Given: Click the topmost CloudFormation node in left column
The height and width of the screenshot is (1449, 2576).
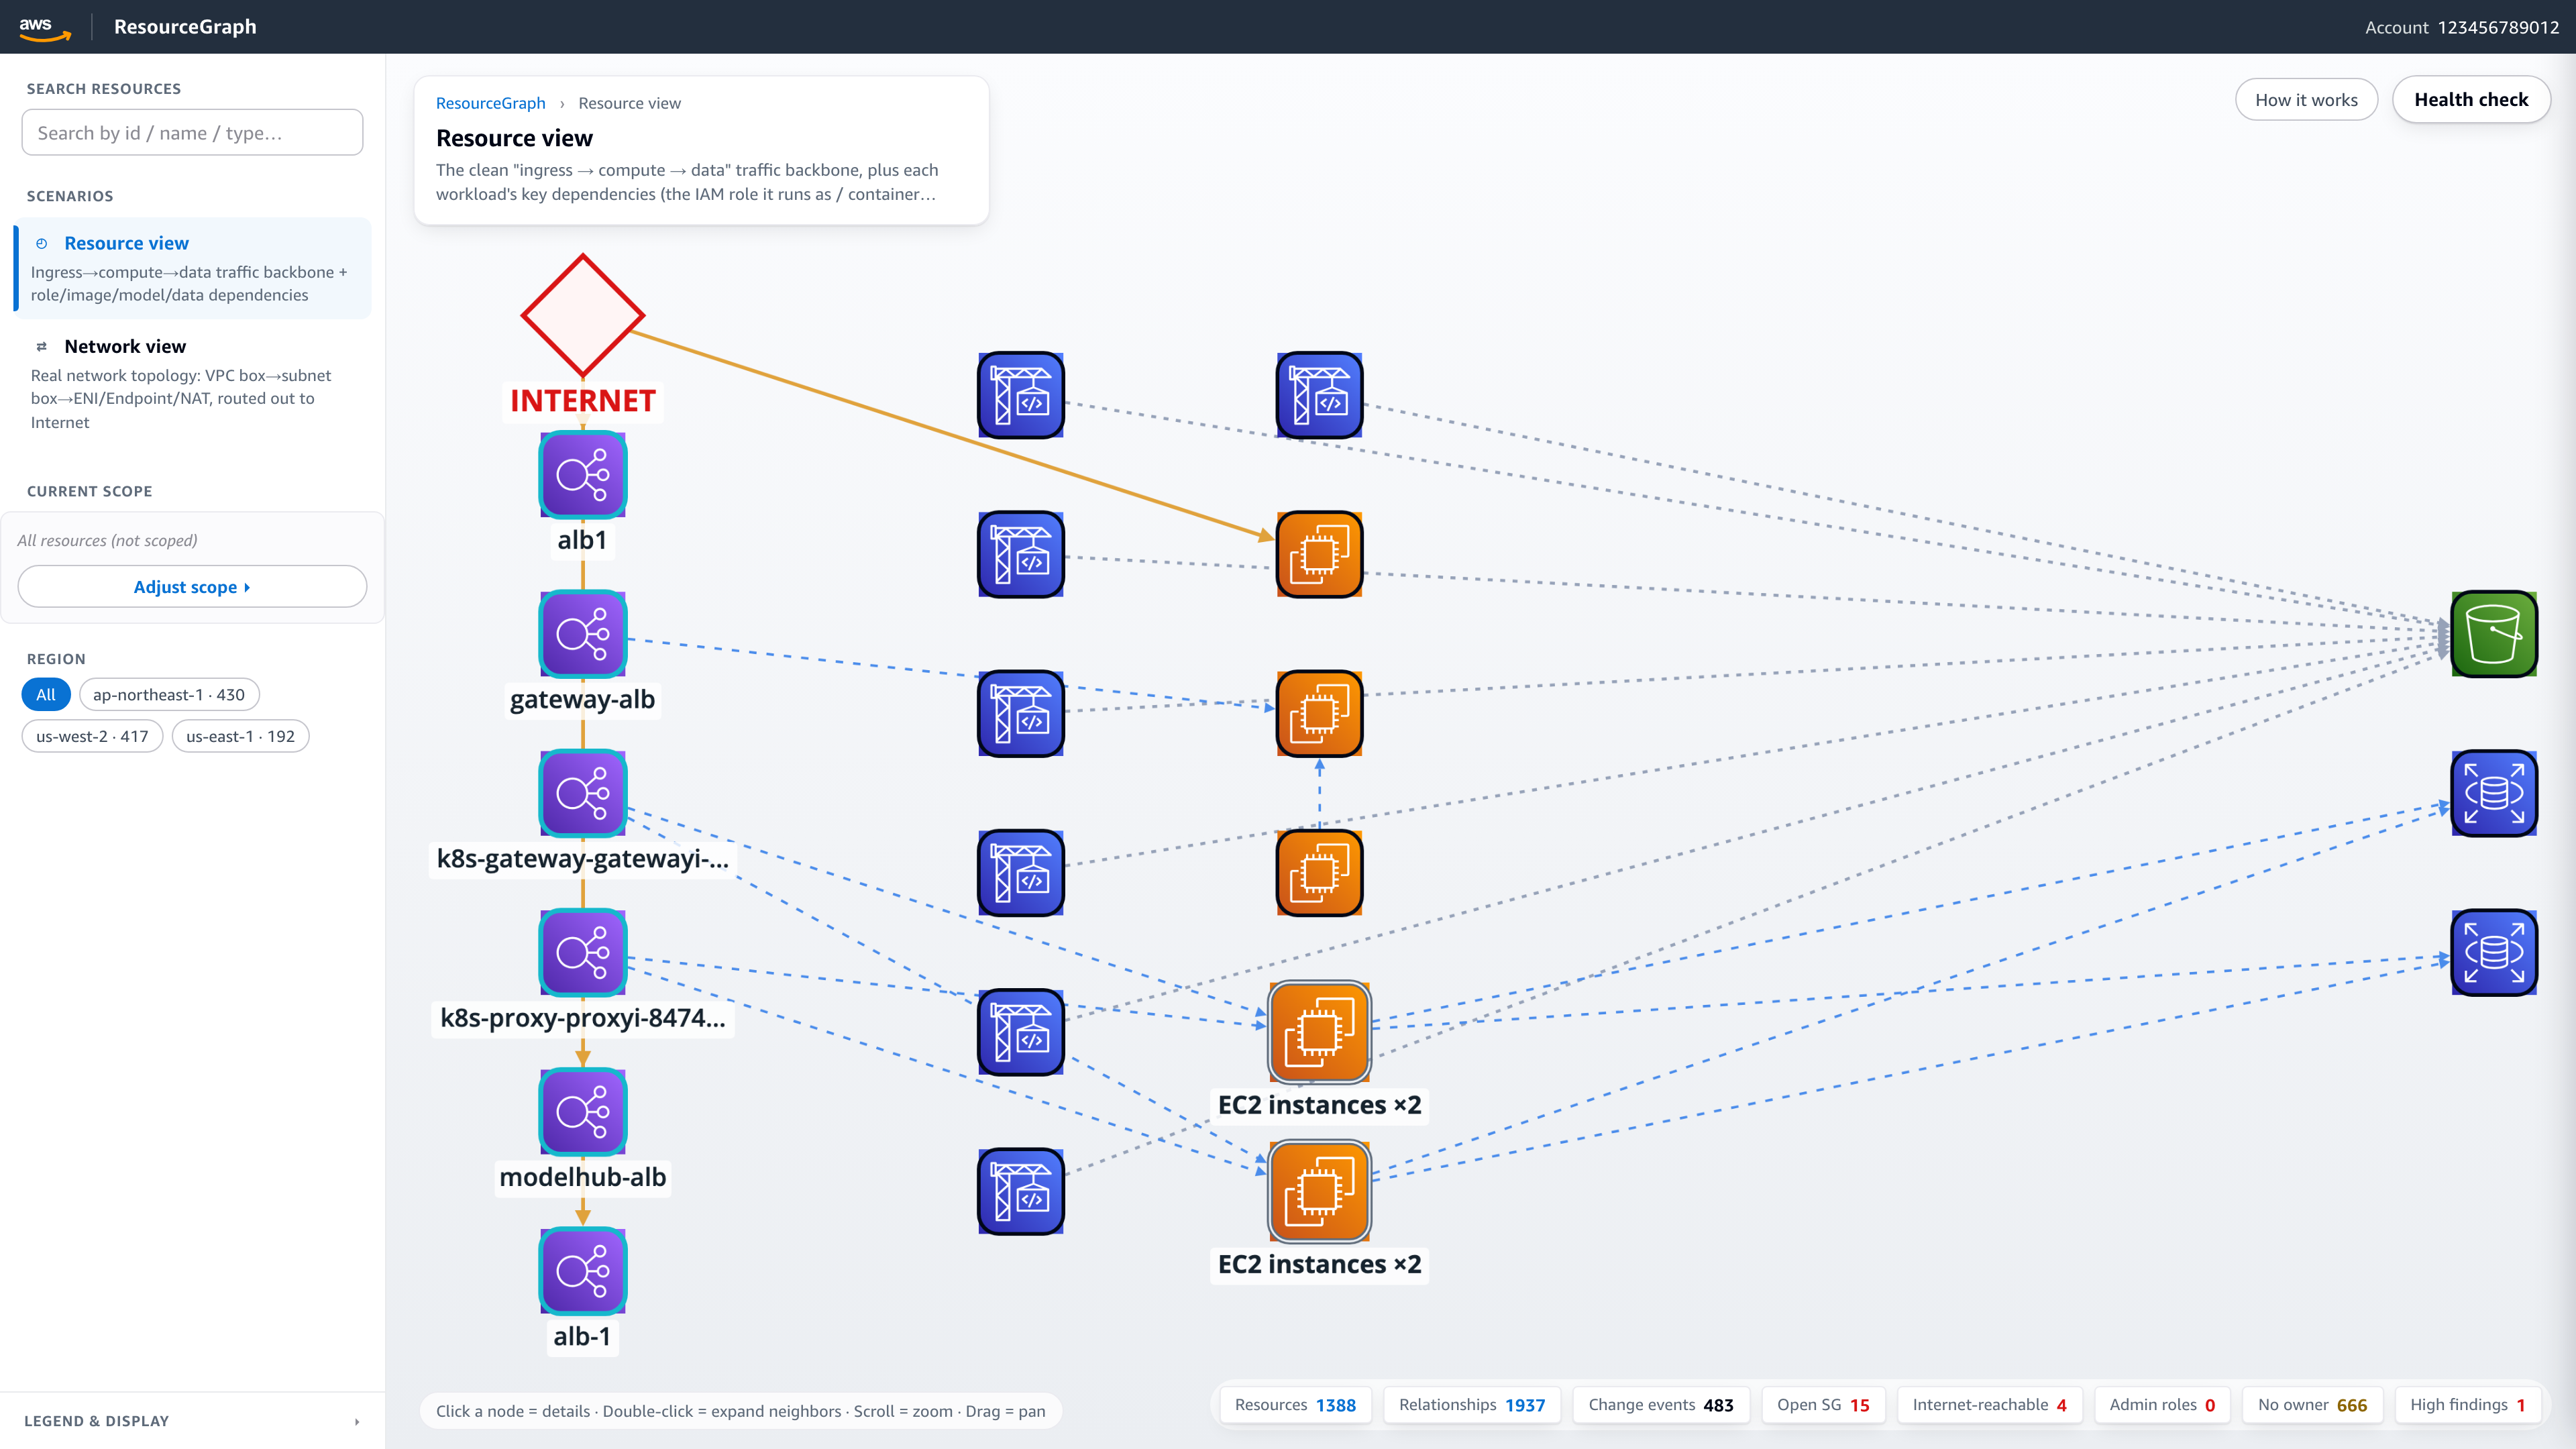Looking at the screenshot, I should [1021, 395].
